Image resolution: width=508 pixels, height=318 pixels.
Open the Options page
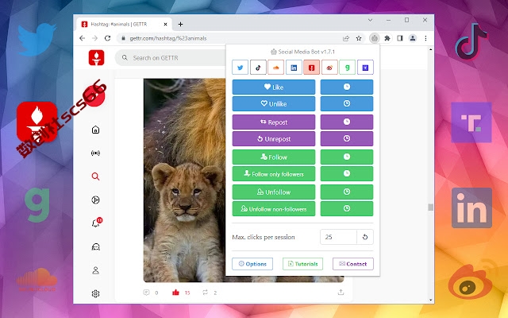252,264
